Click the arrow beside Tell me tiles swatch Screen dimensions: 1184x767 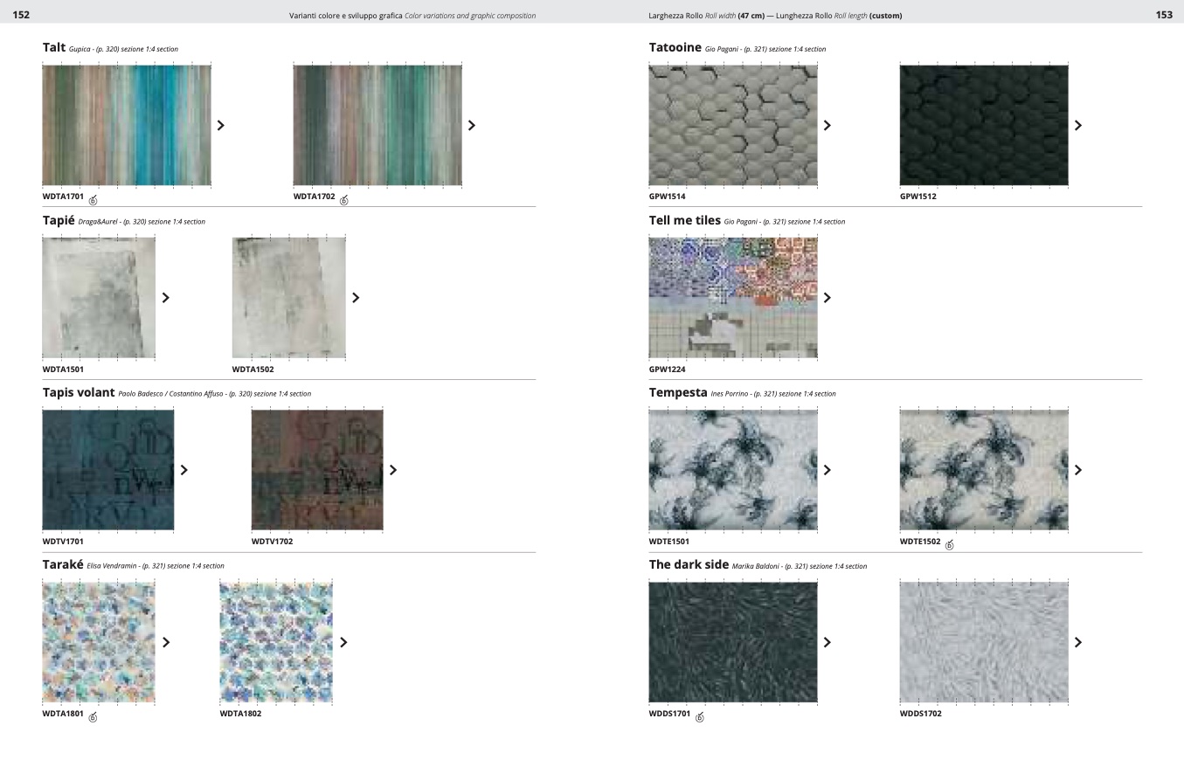827,298
